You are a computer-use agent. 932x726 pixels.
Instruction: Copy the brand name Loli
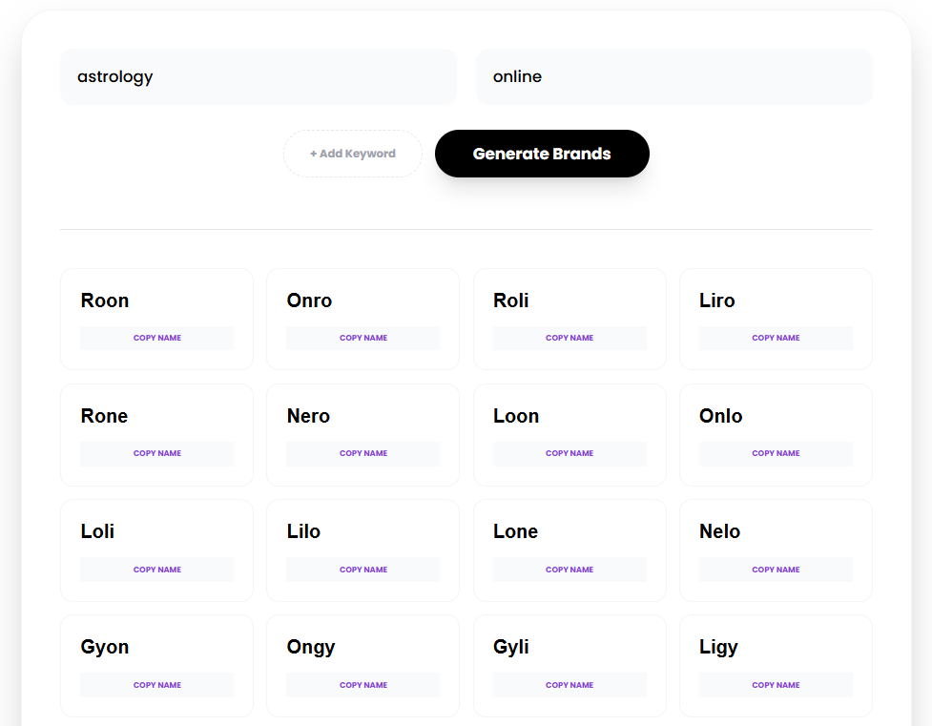[156, 569]
